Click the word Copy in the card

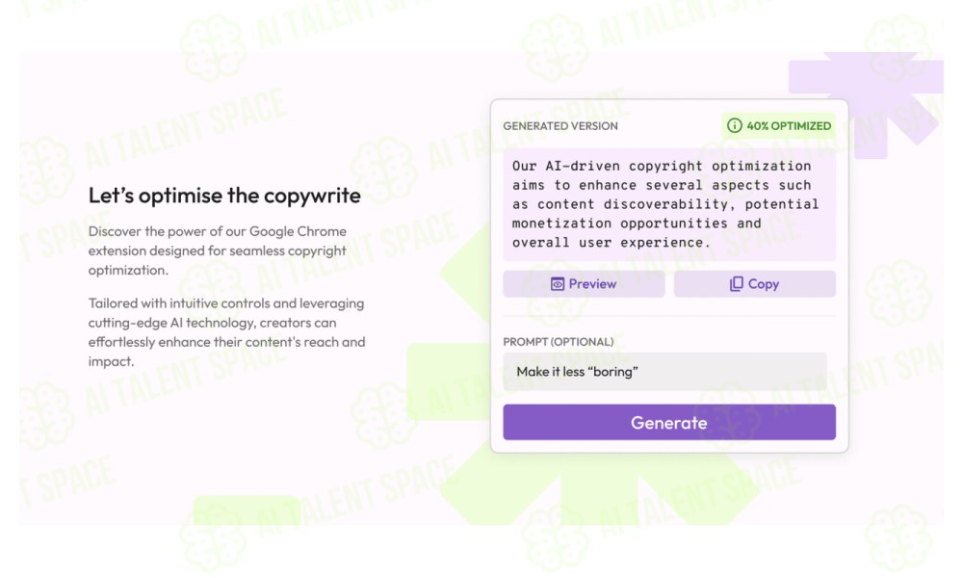coord(764,284)
